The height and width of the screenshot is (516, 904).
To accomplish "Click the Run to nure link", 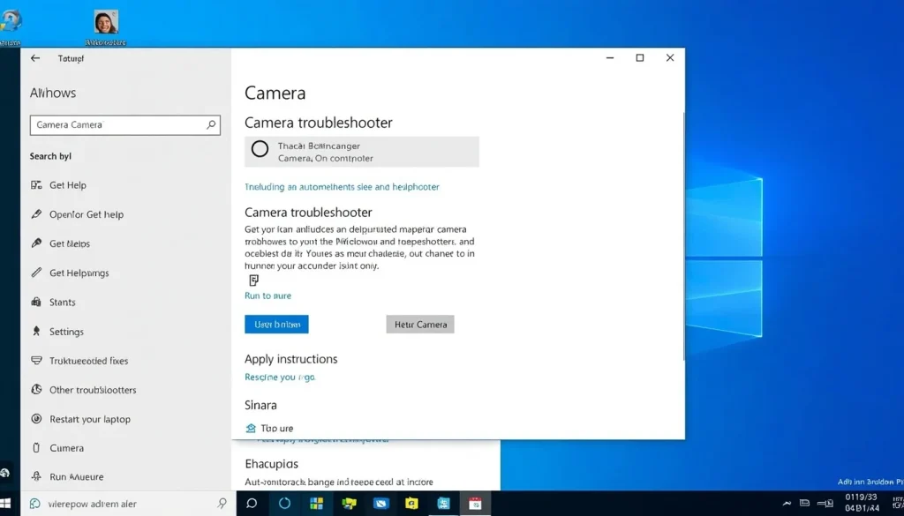I will pyautogui.click(x=267, y=295).
